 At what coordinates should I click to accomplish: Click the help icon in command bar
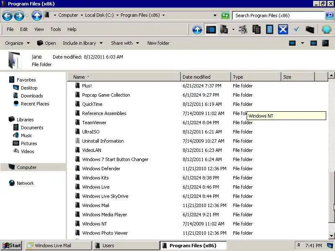click(325, 43)
